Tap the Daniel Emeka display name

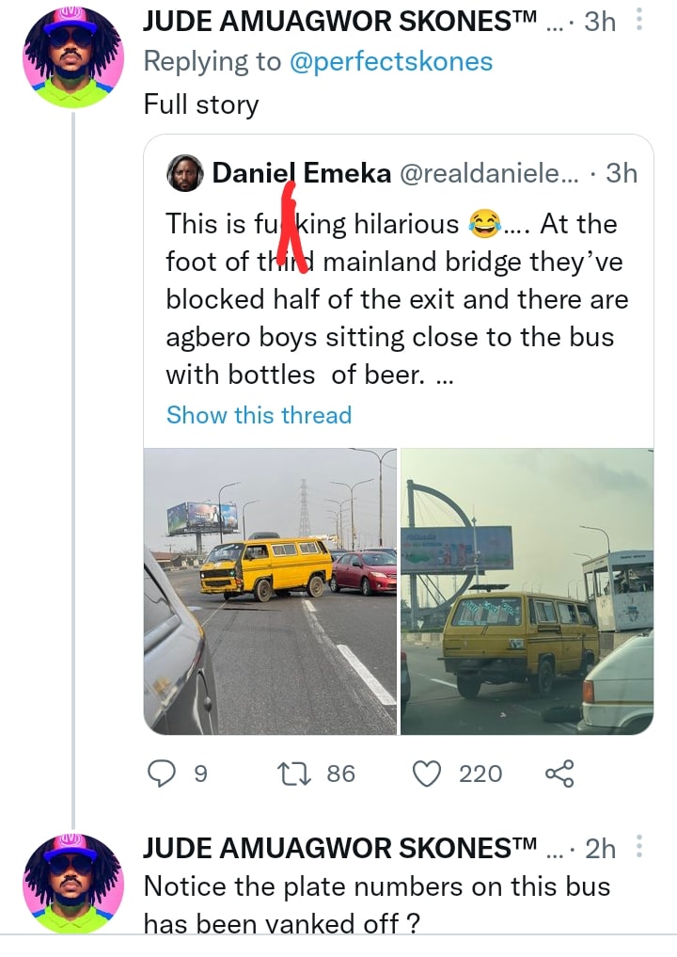coord(301,173)
